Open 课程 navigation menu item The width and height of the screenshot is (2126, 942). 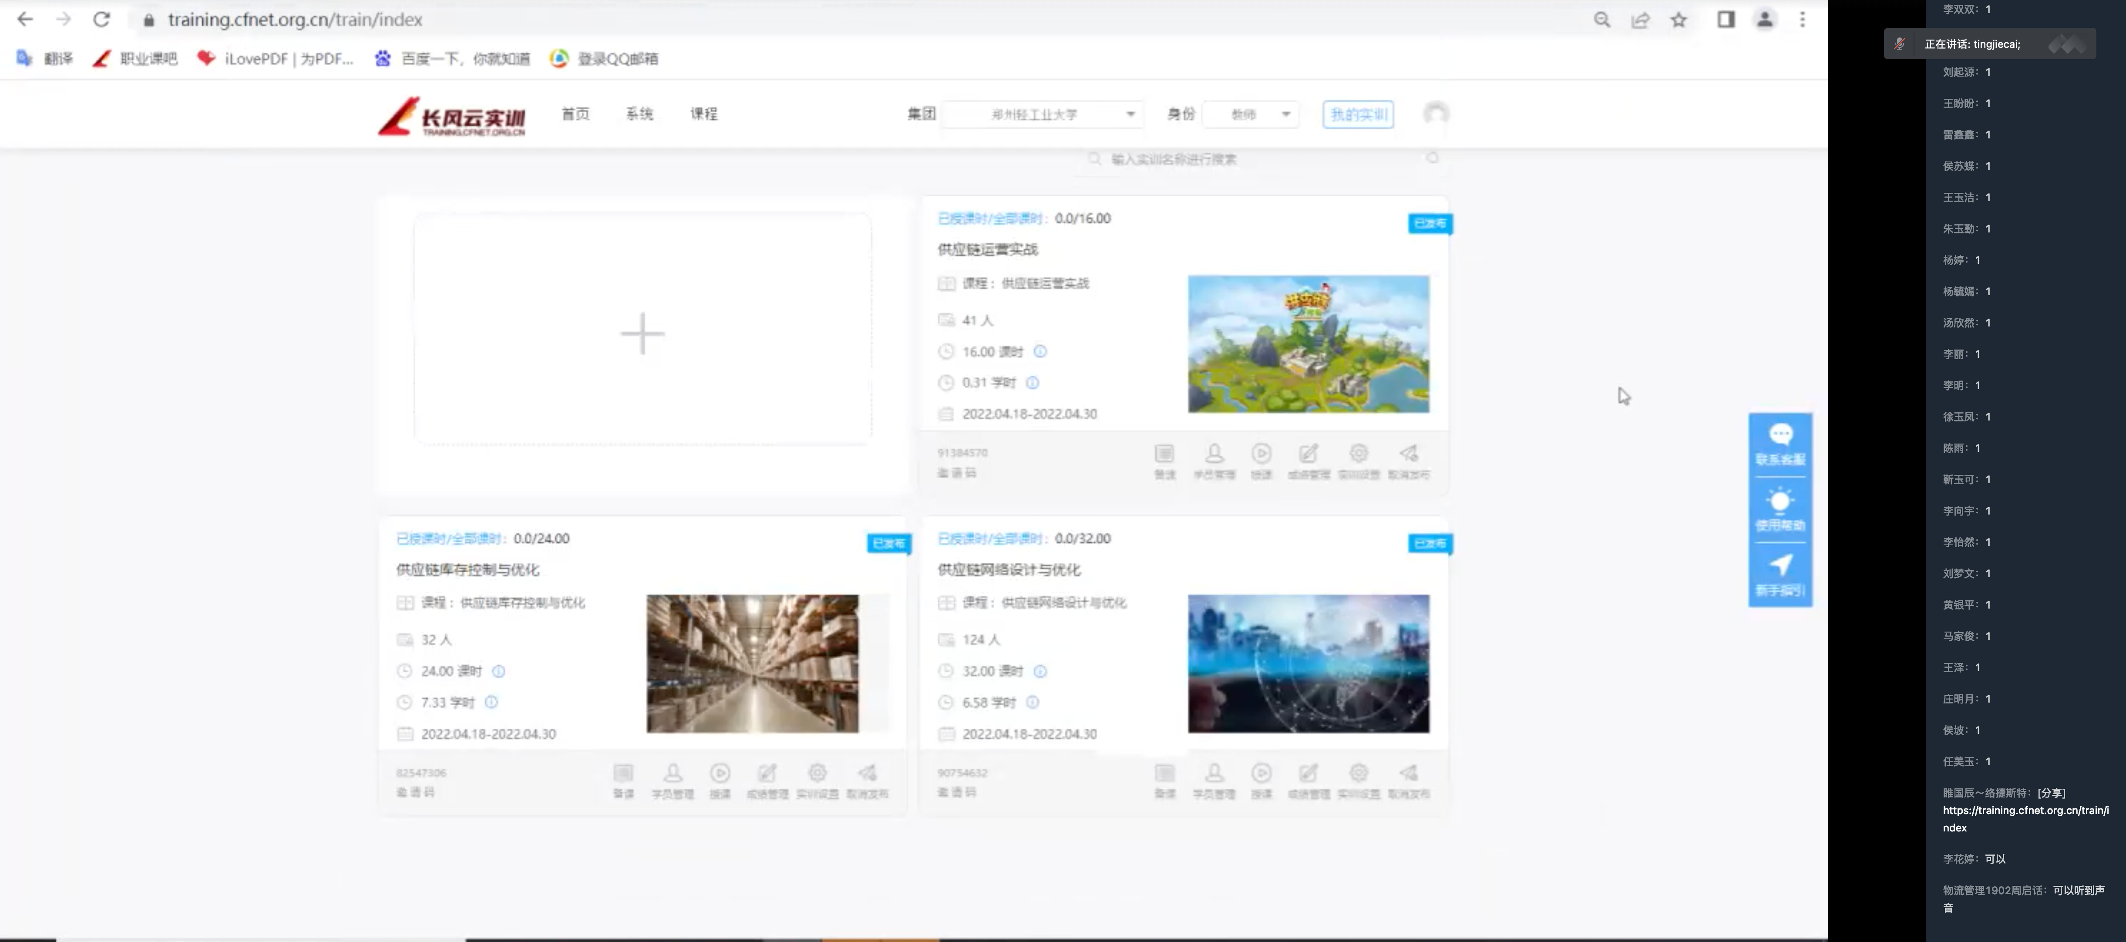click(x=703, y=114)
